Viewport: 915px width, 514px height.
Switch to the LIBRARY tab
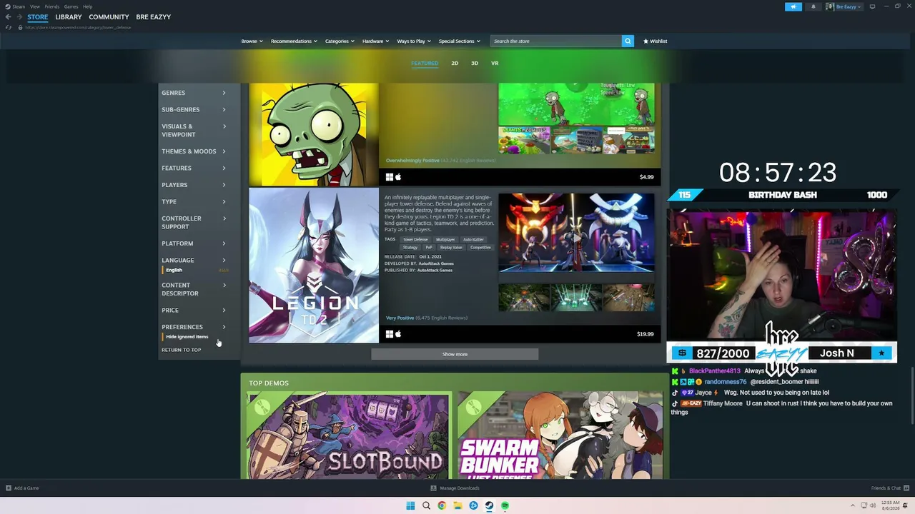(x=69, y=17)
